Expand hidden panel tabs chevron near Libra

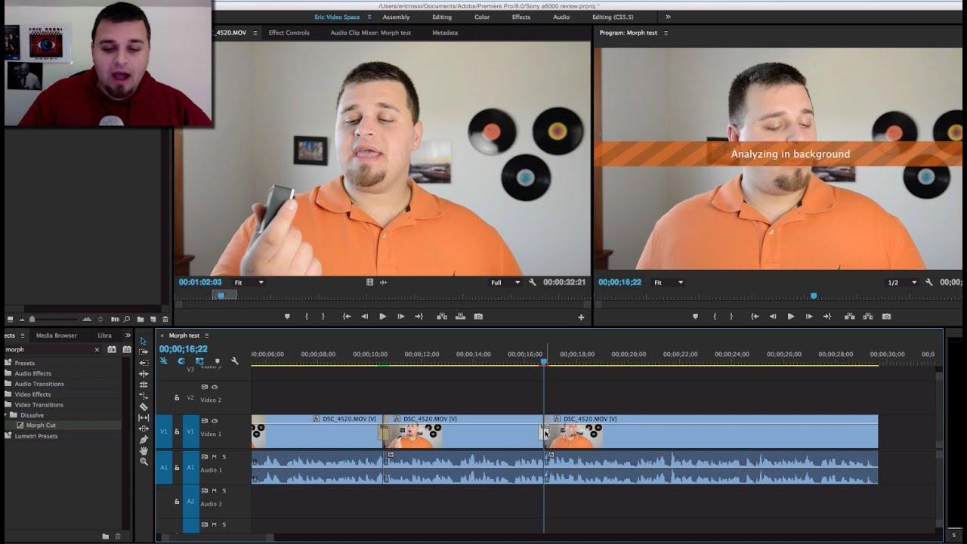pos(128,335)
